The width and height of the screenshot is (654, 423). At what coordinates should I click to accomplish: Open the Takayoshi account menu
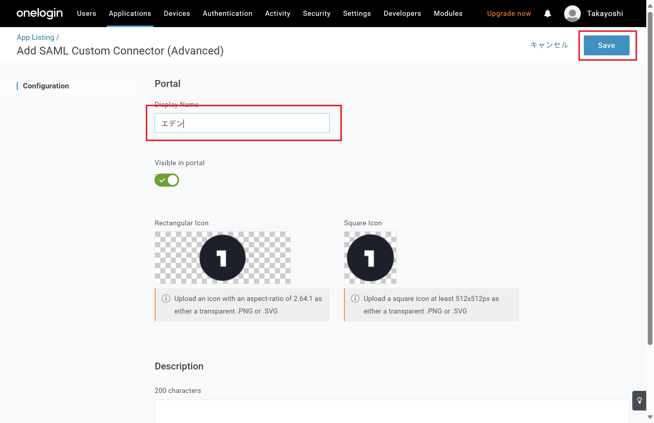[605, 13]
